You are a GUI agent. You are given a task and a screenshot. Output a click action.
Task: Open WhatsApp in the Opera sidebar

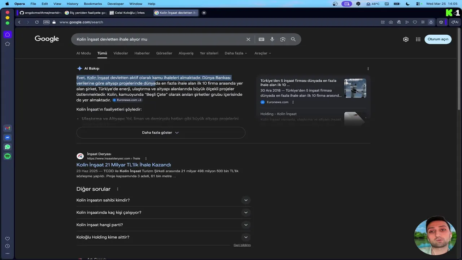pyautogui.click(x=7, y=147)
